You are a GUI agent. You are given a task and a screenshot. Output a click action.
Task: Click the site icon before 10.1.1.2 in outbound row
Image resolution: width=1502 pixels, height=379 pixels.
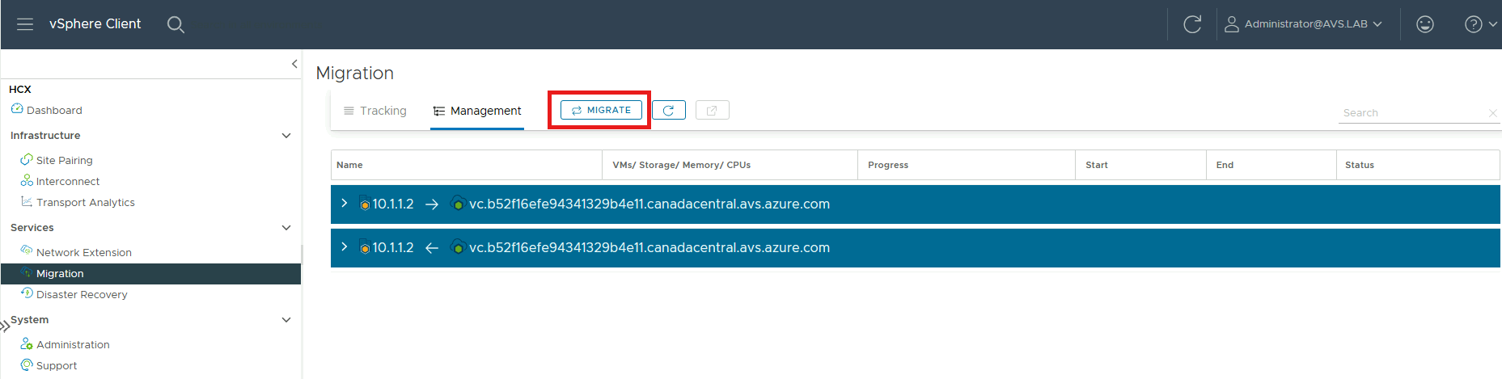[x=365, y=204]
